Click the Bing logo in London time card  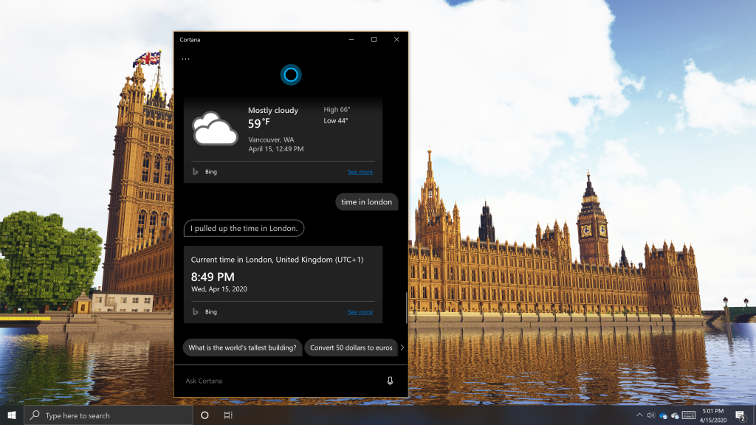click(x=196, y=312)
